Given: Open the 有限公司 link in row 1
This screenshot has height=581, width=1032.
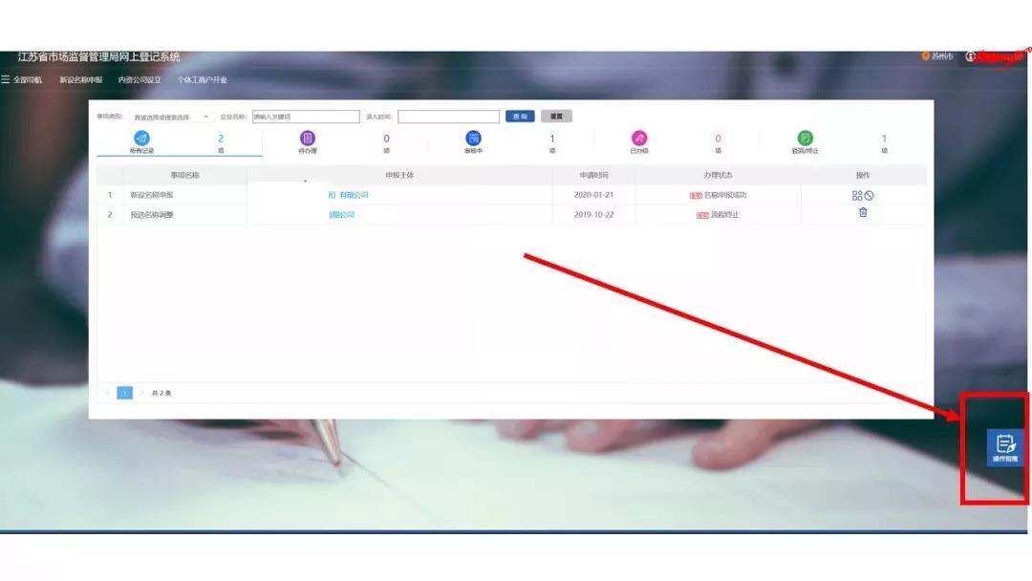Looking at the screenshot, I should (348, 195).
